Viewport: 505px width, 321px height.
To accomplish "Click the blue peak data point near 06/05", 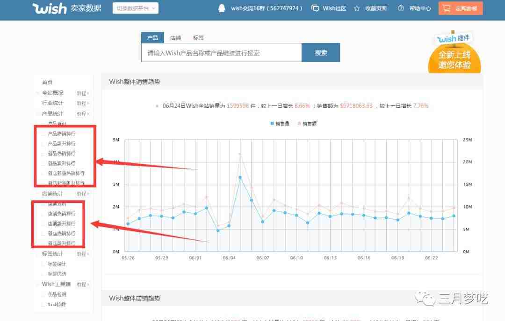I will [240, 177].
